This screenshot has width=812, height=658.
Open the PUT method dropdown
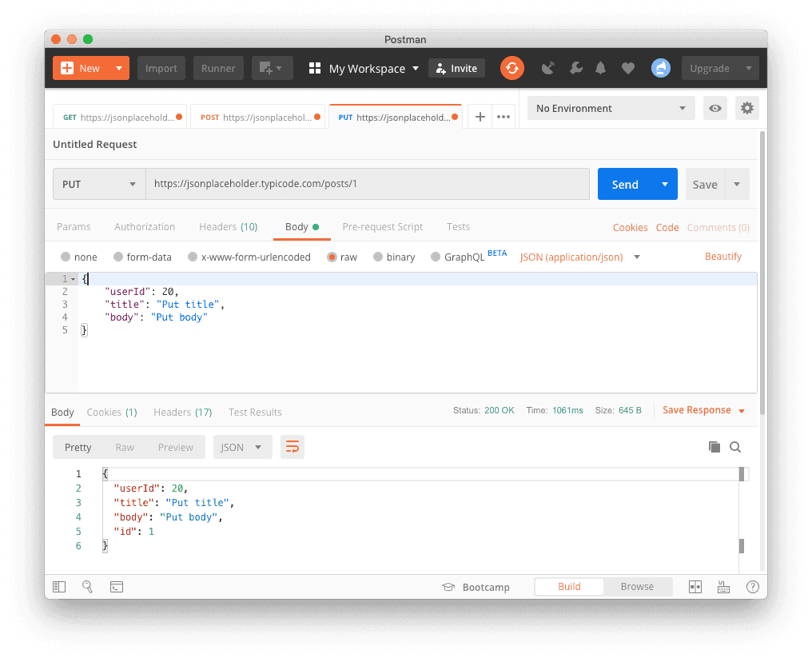click(99, 184)
